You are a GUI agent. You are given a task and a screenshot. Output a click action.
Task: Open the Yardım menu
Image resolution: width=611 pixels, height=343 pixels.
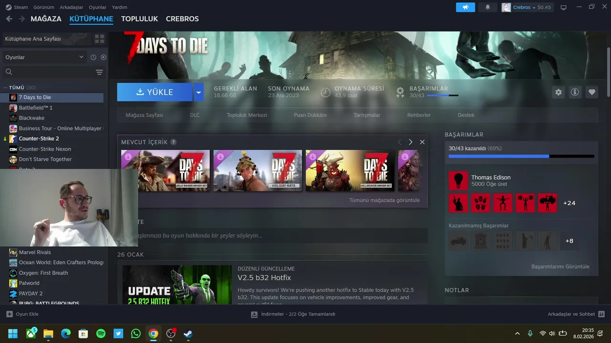point(119,7)
